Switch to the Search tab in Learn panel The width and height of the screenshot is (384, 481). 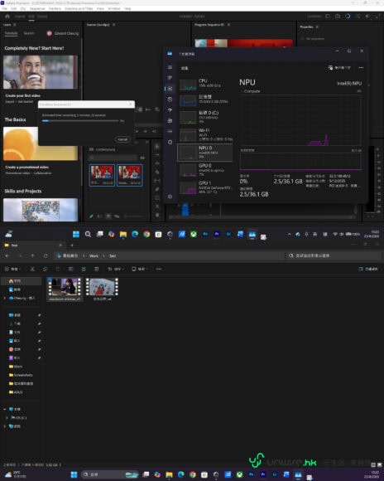pos(29,33)
